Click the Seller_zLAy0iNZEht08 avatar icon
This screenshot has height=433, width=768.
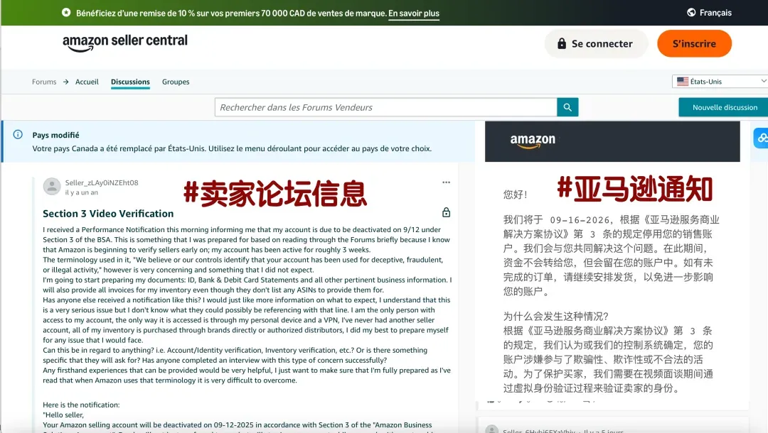52,186
